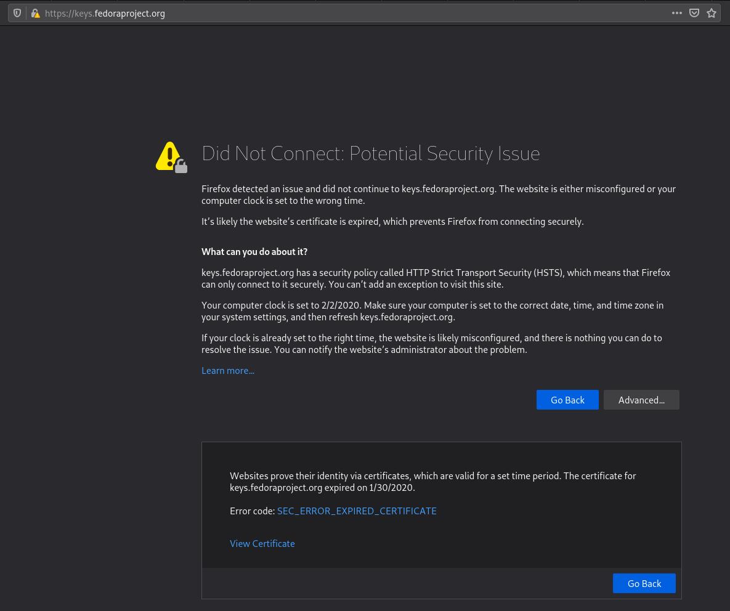Image resolution: width=730 pixels, height=611 pixels.
Task: Click the tracking protection shield icon
Action: [x=17, y=13]
